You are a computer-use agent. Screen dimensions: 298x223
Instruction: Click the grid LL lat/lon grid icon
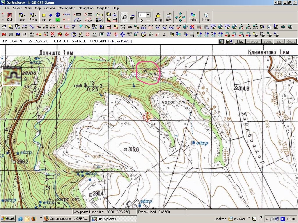[206, 27]
